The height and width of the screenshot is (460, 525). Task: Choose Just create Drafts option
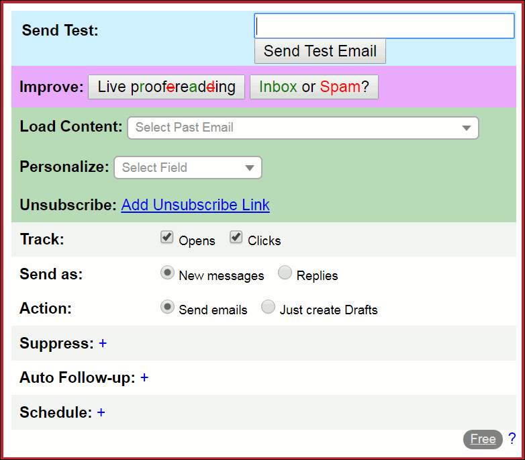(269, 307)
